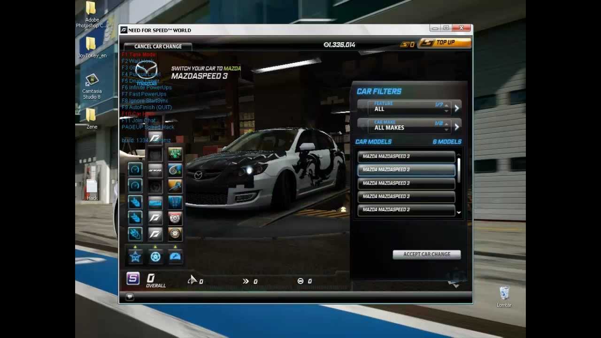
Task: Click the acceleration double-arrow stat icon
Action: pos(246,281)
